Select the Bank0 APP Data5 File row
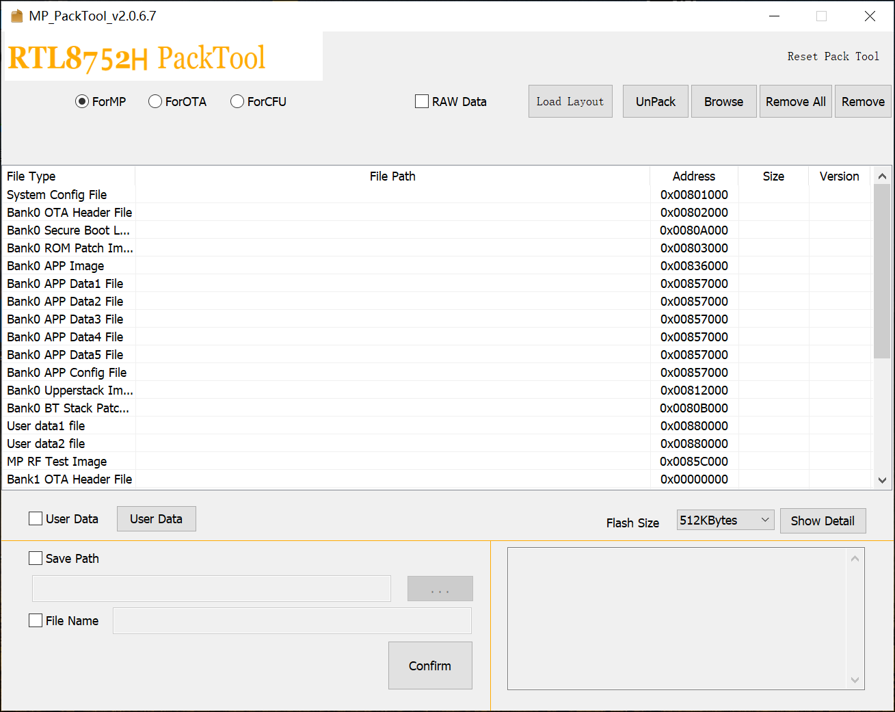The height and width of the screenshot is (712, 895). point(438,355)
